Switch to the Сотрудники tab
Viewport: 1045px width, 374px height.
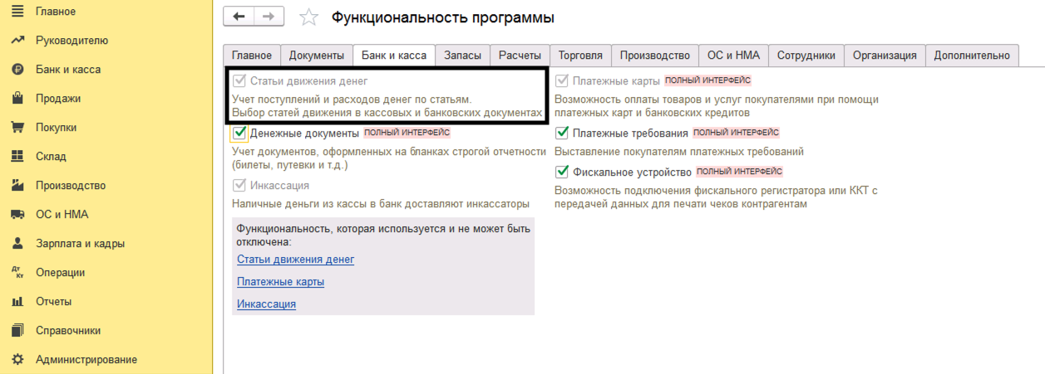pos(806,56)
